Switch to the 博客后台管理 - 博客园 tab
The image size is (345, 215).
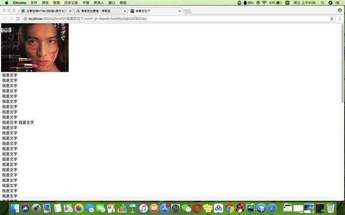[x=100, y=11]
